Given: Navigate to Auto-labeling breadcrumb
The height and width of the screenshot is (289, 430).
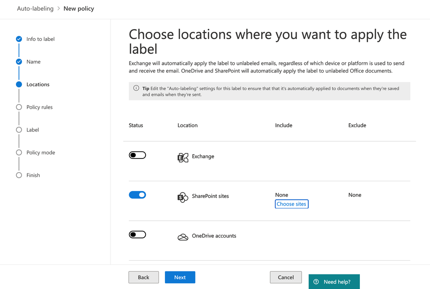Looking at the screenshot, I should (x=35, y=9).
